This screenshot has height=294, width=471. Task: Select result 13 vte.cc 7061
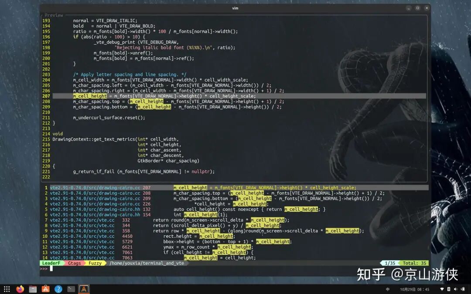point(234,253)
